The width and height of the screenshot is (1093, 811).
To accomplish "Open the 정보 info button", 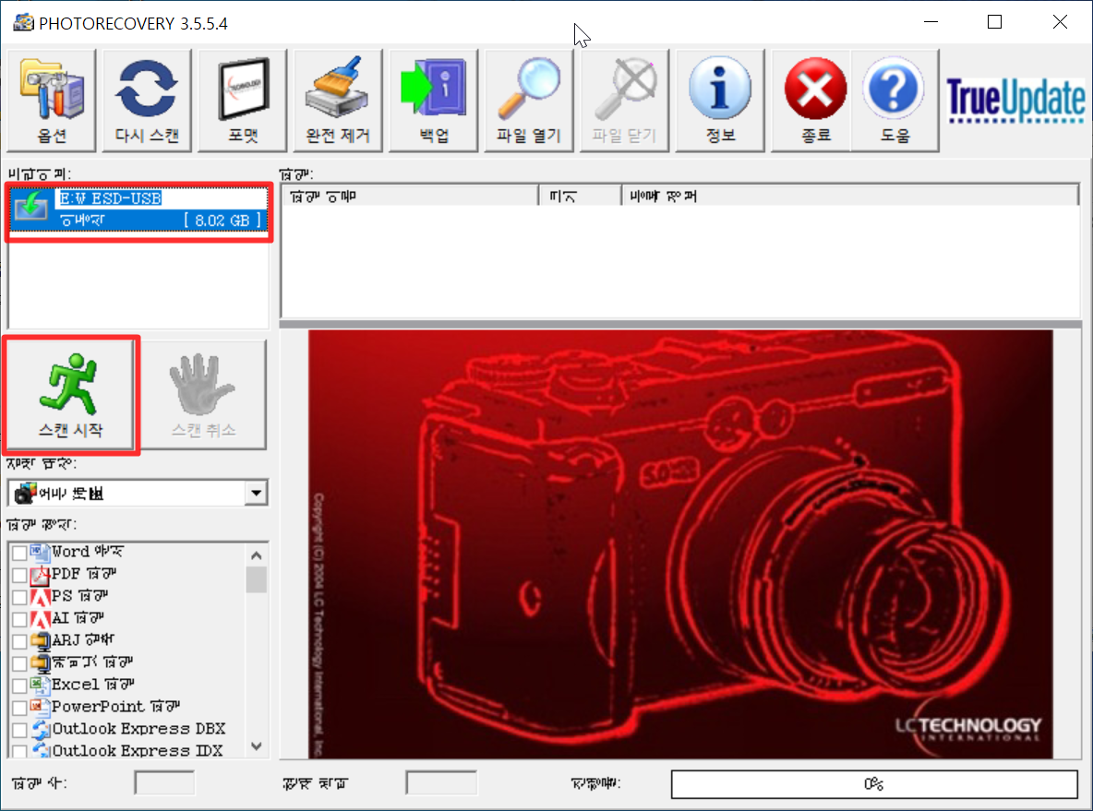I will (x=720, y=101).
